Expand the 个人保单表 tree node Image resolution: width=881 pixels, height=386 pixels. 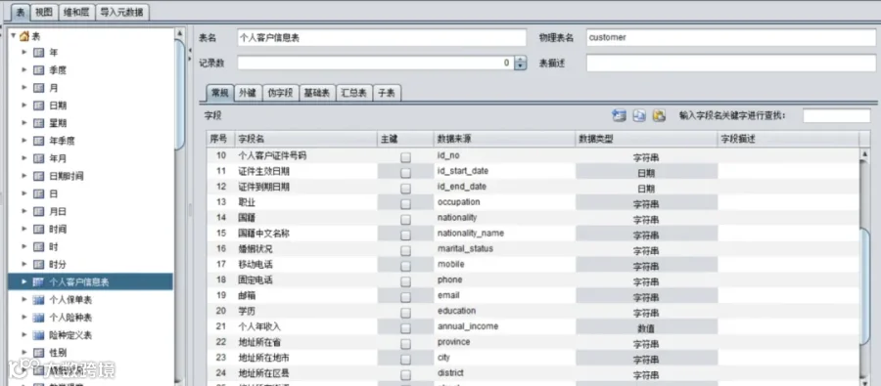click(24, 300)
